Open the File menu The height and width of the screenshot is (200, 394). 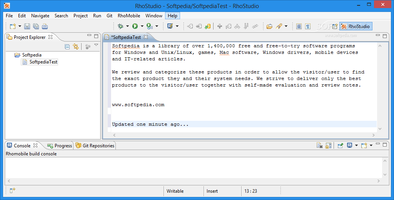coord(9,16)
